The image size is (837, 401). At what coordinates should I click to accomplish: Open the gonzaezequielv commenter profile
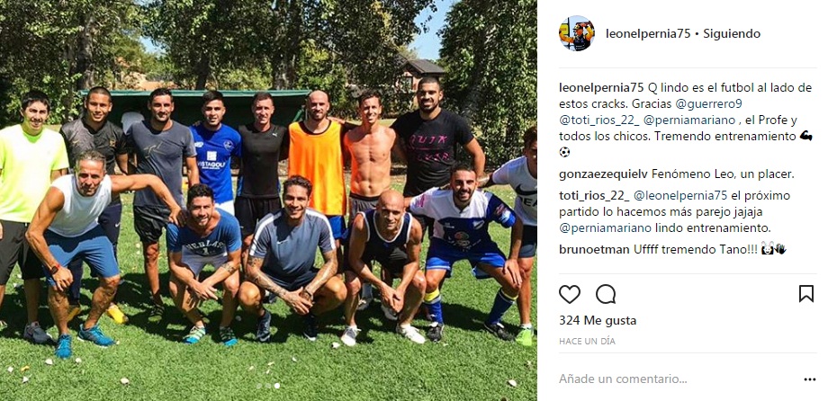(603, 174)
